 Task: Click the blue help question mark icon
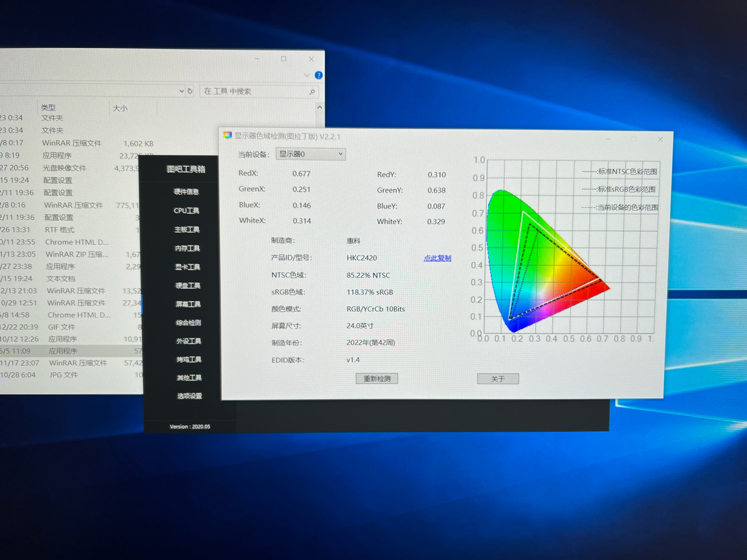tap(319, 75)
